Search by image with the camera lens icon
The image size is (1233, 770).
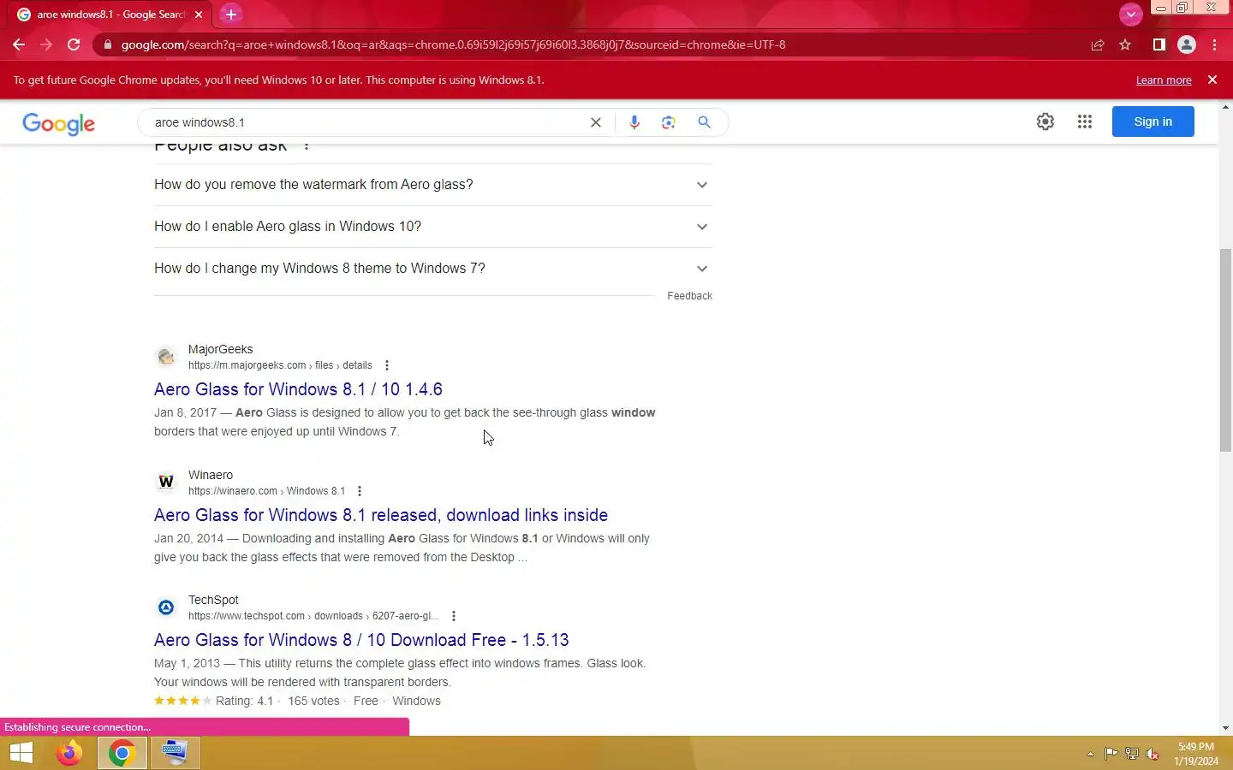(669, 122)
